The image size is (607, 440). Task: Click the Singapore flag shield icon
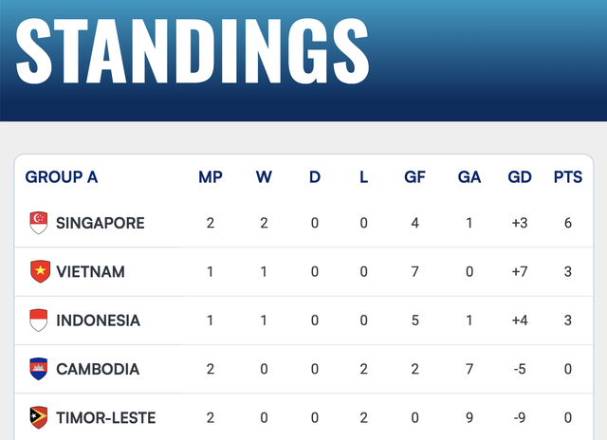39,223
